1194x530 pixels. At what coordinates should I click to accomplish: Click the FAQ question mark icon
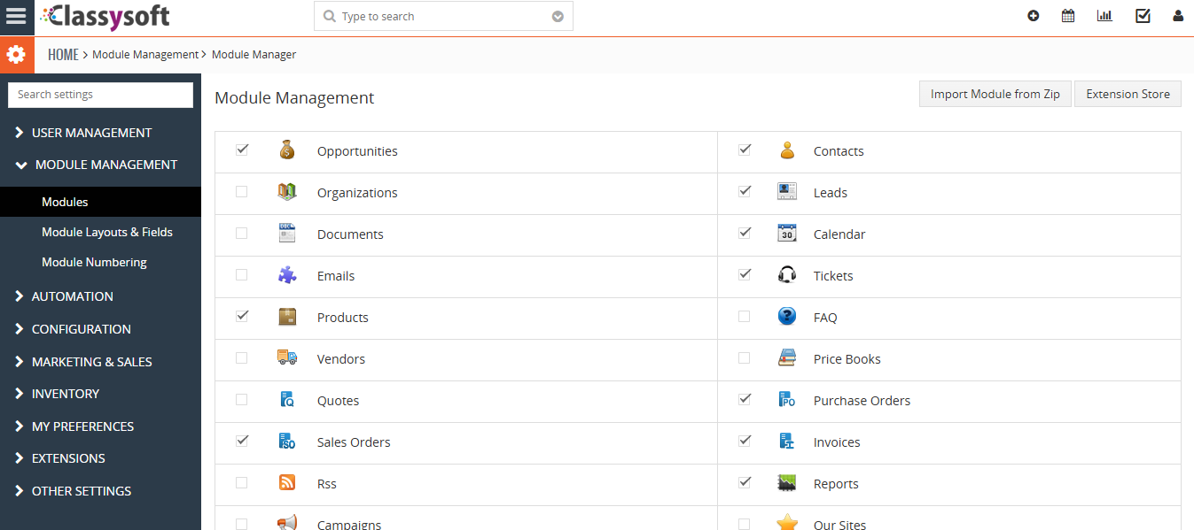[x=786, y=317]
